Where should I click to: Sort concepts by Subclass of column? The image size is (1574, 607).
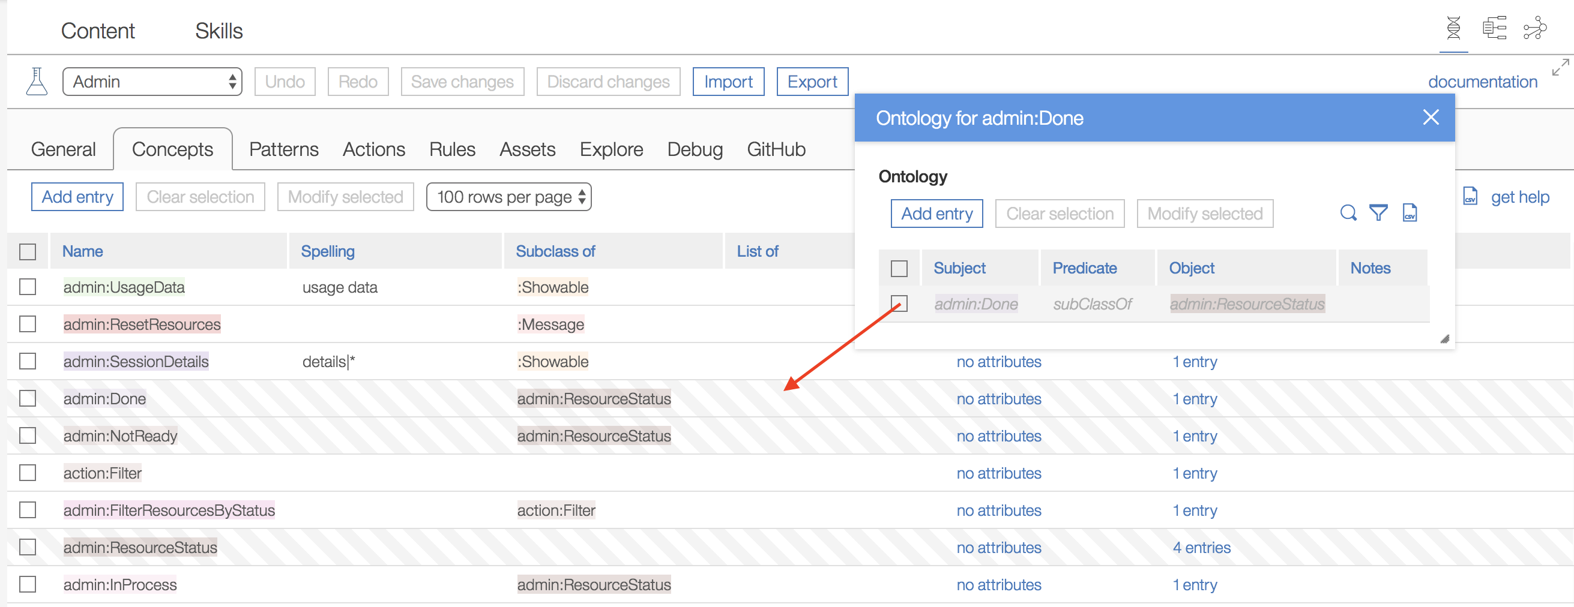pos(555,251)
